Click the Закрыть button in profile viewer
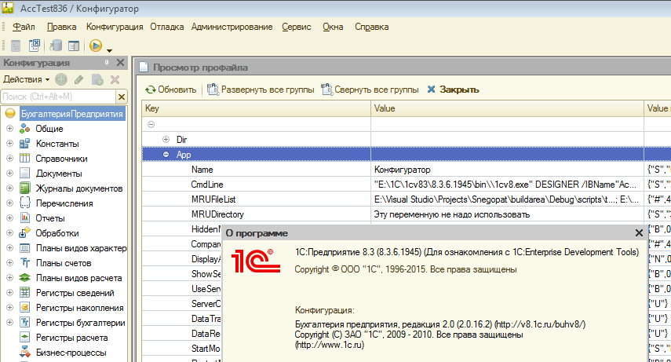Viewport: 671px width, 362px height. click(x=453, y=90)
